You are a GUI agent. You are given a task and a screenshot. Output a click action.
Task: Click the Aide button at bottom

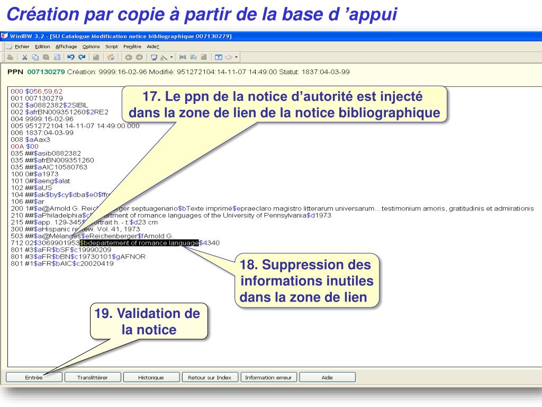click(x=327, y=377)
